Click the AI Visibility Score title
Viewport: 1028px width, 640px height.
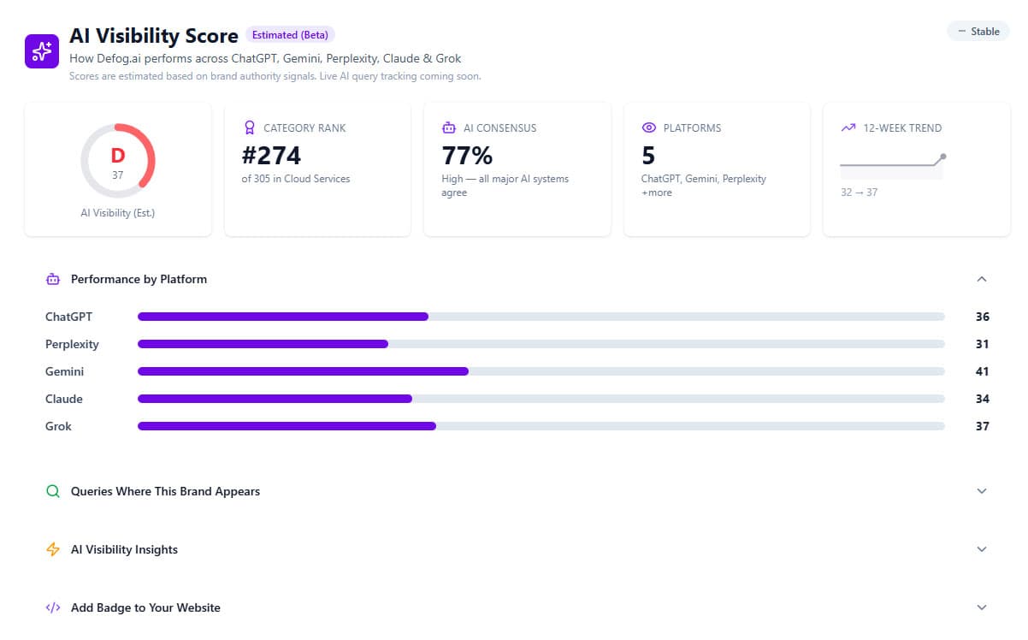click(154, 35)
